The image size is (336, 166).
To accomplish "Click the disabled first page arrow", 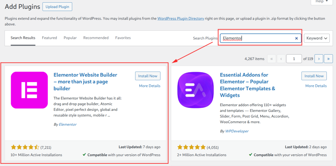I will (x=271, y=59).
